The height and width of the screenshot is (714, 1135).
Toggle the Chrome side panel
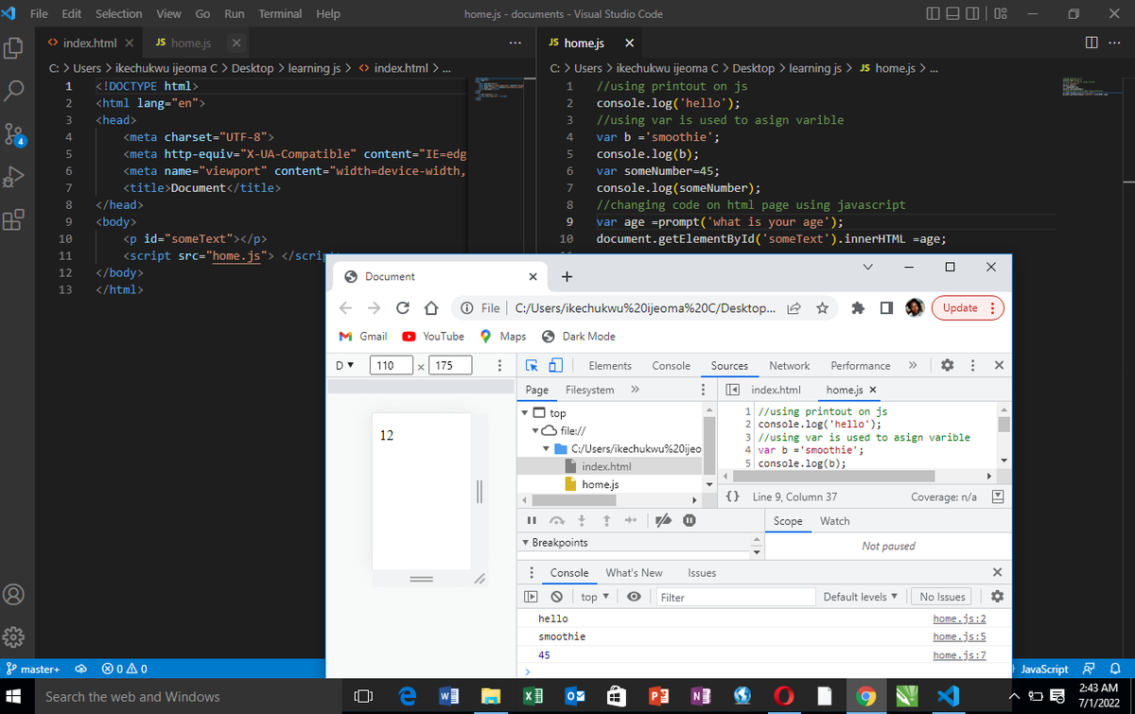[x=886, y=308]
